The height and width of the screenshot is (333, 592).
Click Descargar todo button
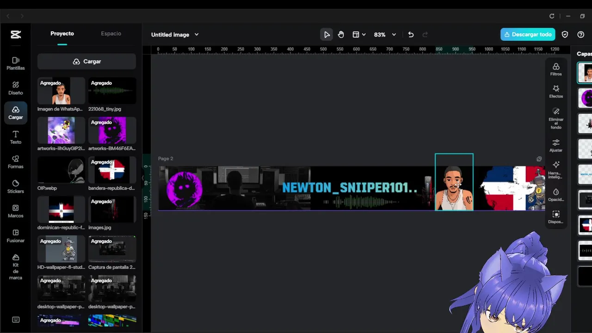point(528,35)
